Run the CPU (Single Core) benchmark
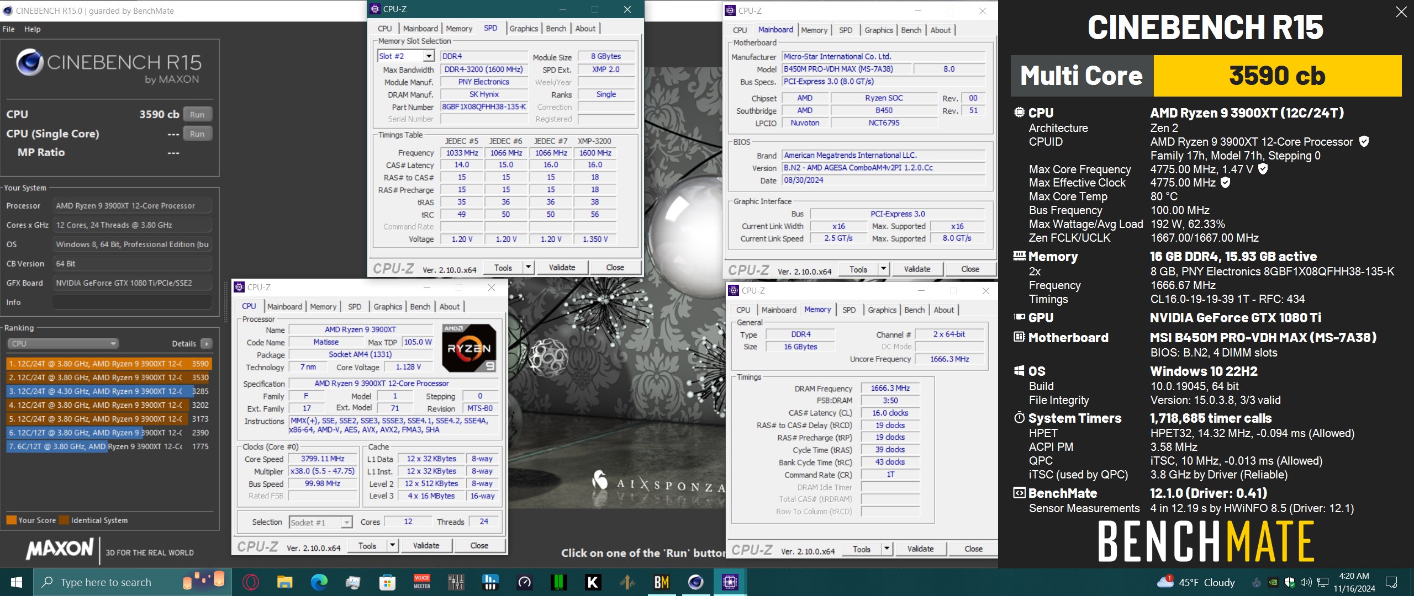1414x596 pixels. tap(197, 134)
